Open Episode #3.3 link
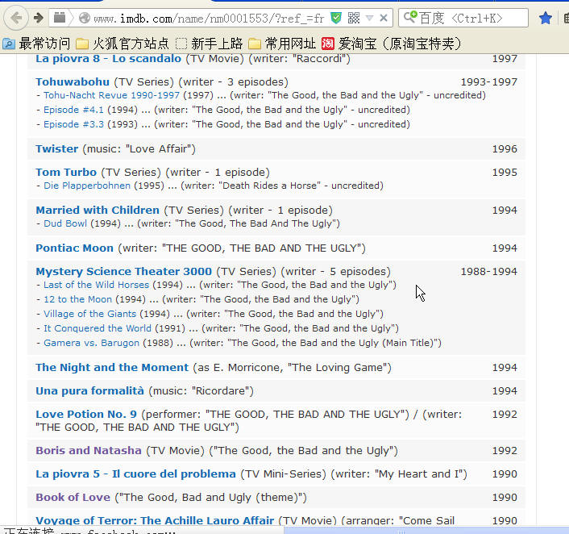Image resolution: width=569 pixels, height=534 pixels. click(73, 124)
